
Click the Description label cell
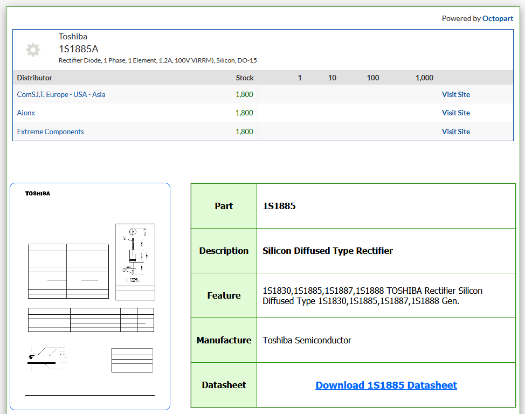pyautogui.click(x=224, y=251)
